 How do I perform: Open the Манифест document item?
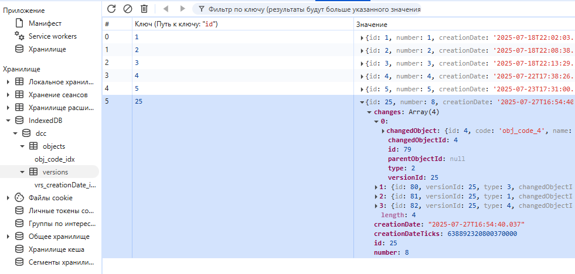[x=38, y=23]
